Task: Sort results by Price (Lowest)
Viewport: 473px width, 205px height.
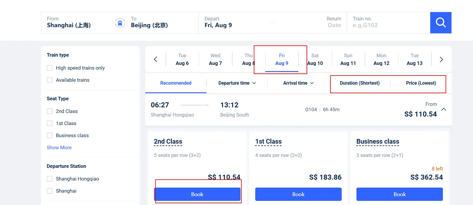Action: pyautogui.click(x=421, y=83)
